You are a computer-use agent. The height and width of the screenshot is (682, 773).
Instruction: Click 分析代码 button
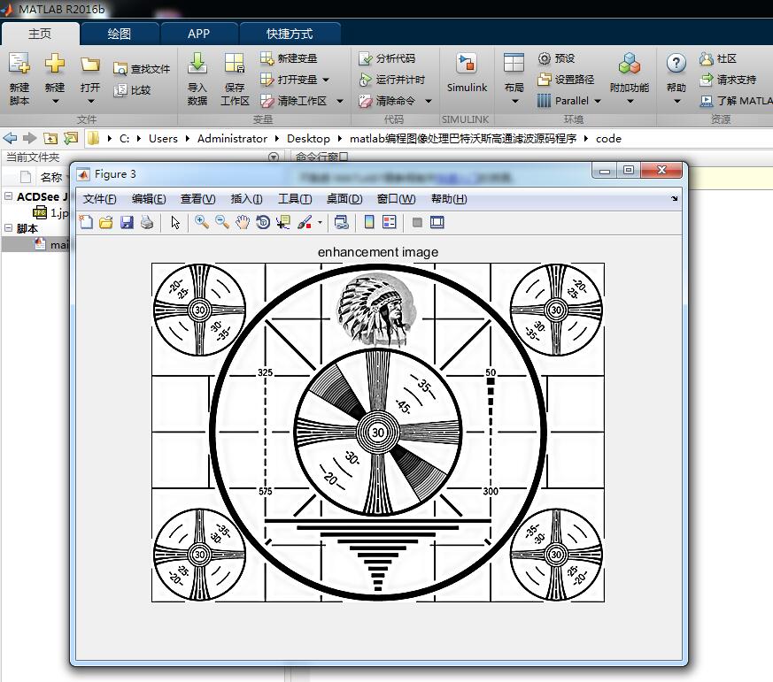[x=387, y=58]
